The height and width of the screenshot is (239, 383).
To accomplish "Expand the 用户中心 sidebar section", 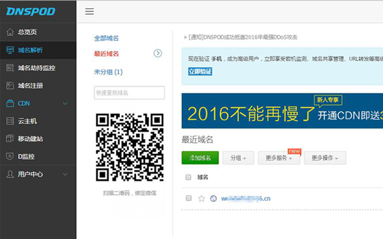I will click(65, 174).
